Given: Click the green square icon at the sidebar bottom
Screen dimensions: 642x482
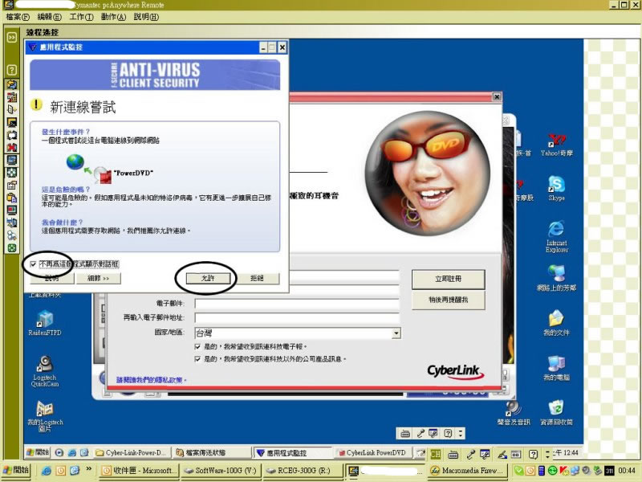Looking at the screenshot, I should point(12,248).
